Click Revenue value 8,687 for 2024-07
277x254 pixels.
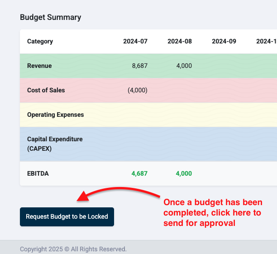pyautogui.click(x=140, y=66)
